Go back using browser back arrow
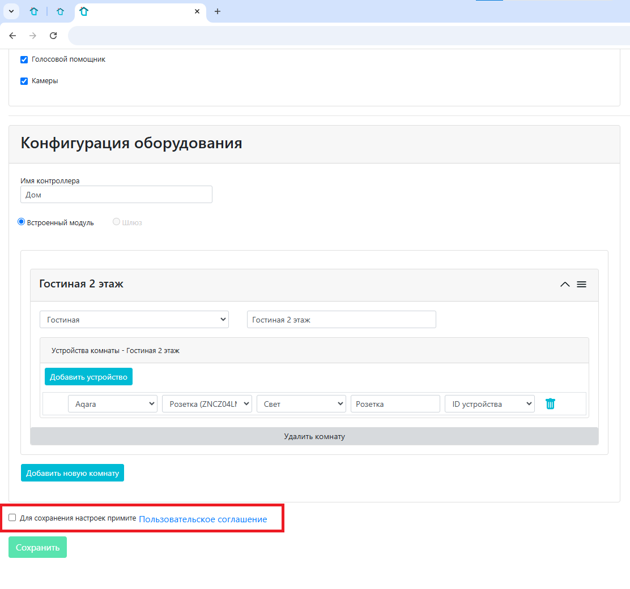The height and width of the screenshot is (589, 630). click(12, 36)
